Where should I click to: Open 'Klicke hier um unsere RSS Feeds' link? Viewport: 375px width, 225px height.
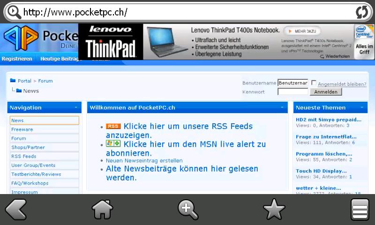pos(180,131)
